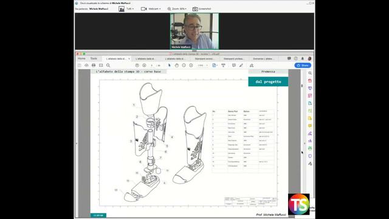Open the Help question mark icon

pos(296,58)
